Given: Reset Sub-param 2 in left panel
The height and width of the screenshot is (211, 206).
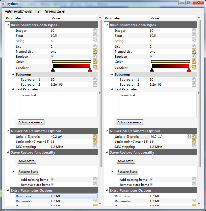Looking at the screenshot, I should [95, 84].
